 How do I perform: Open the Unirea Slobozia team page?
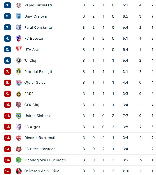pyautogui.click(x=38, y=116)
